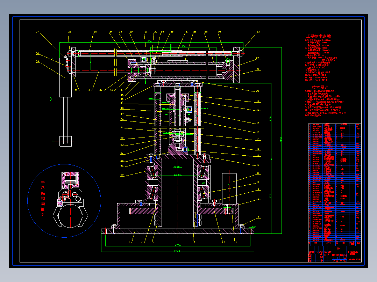Click part callout number 11

258,173
